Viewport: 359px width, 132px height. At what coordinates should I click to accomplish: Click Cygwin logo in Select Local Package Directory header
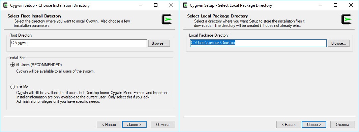pos(347,19)
